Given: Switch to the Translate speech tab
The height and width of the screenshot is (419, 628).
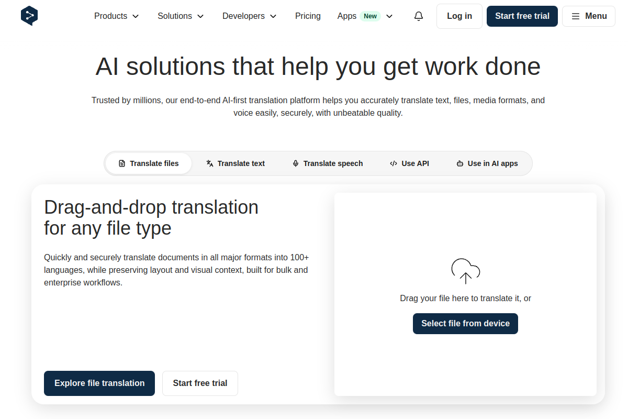Looking at the screenshot, I should pos(328,163).
